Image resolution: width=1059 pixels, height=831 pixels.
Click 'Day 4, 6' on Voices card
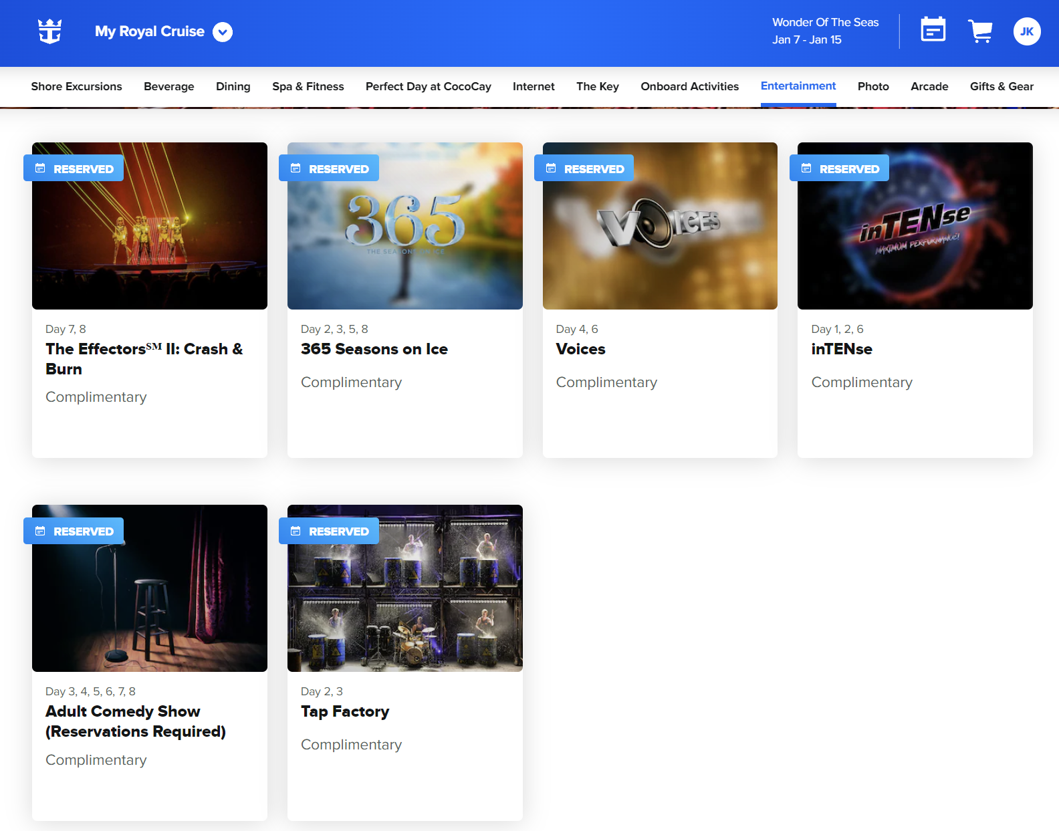[577, 329]
